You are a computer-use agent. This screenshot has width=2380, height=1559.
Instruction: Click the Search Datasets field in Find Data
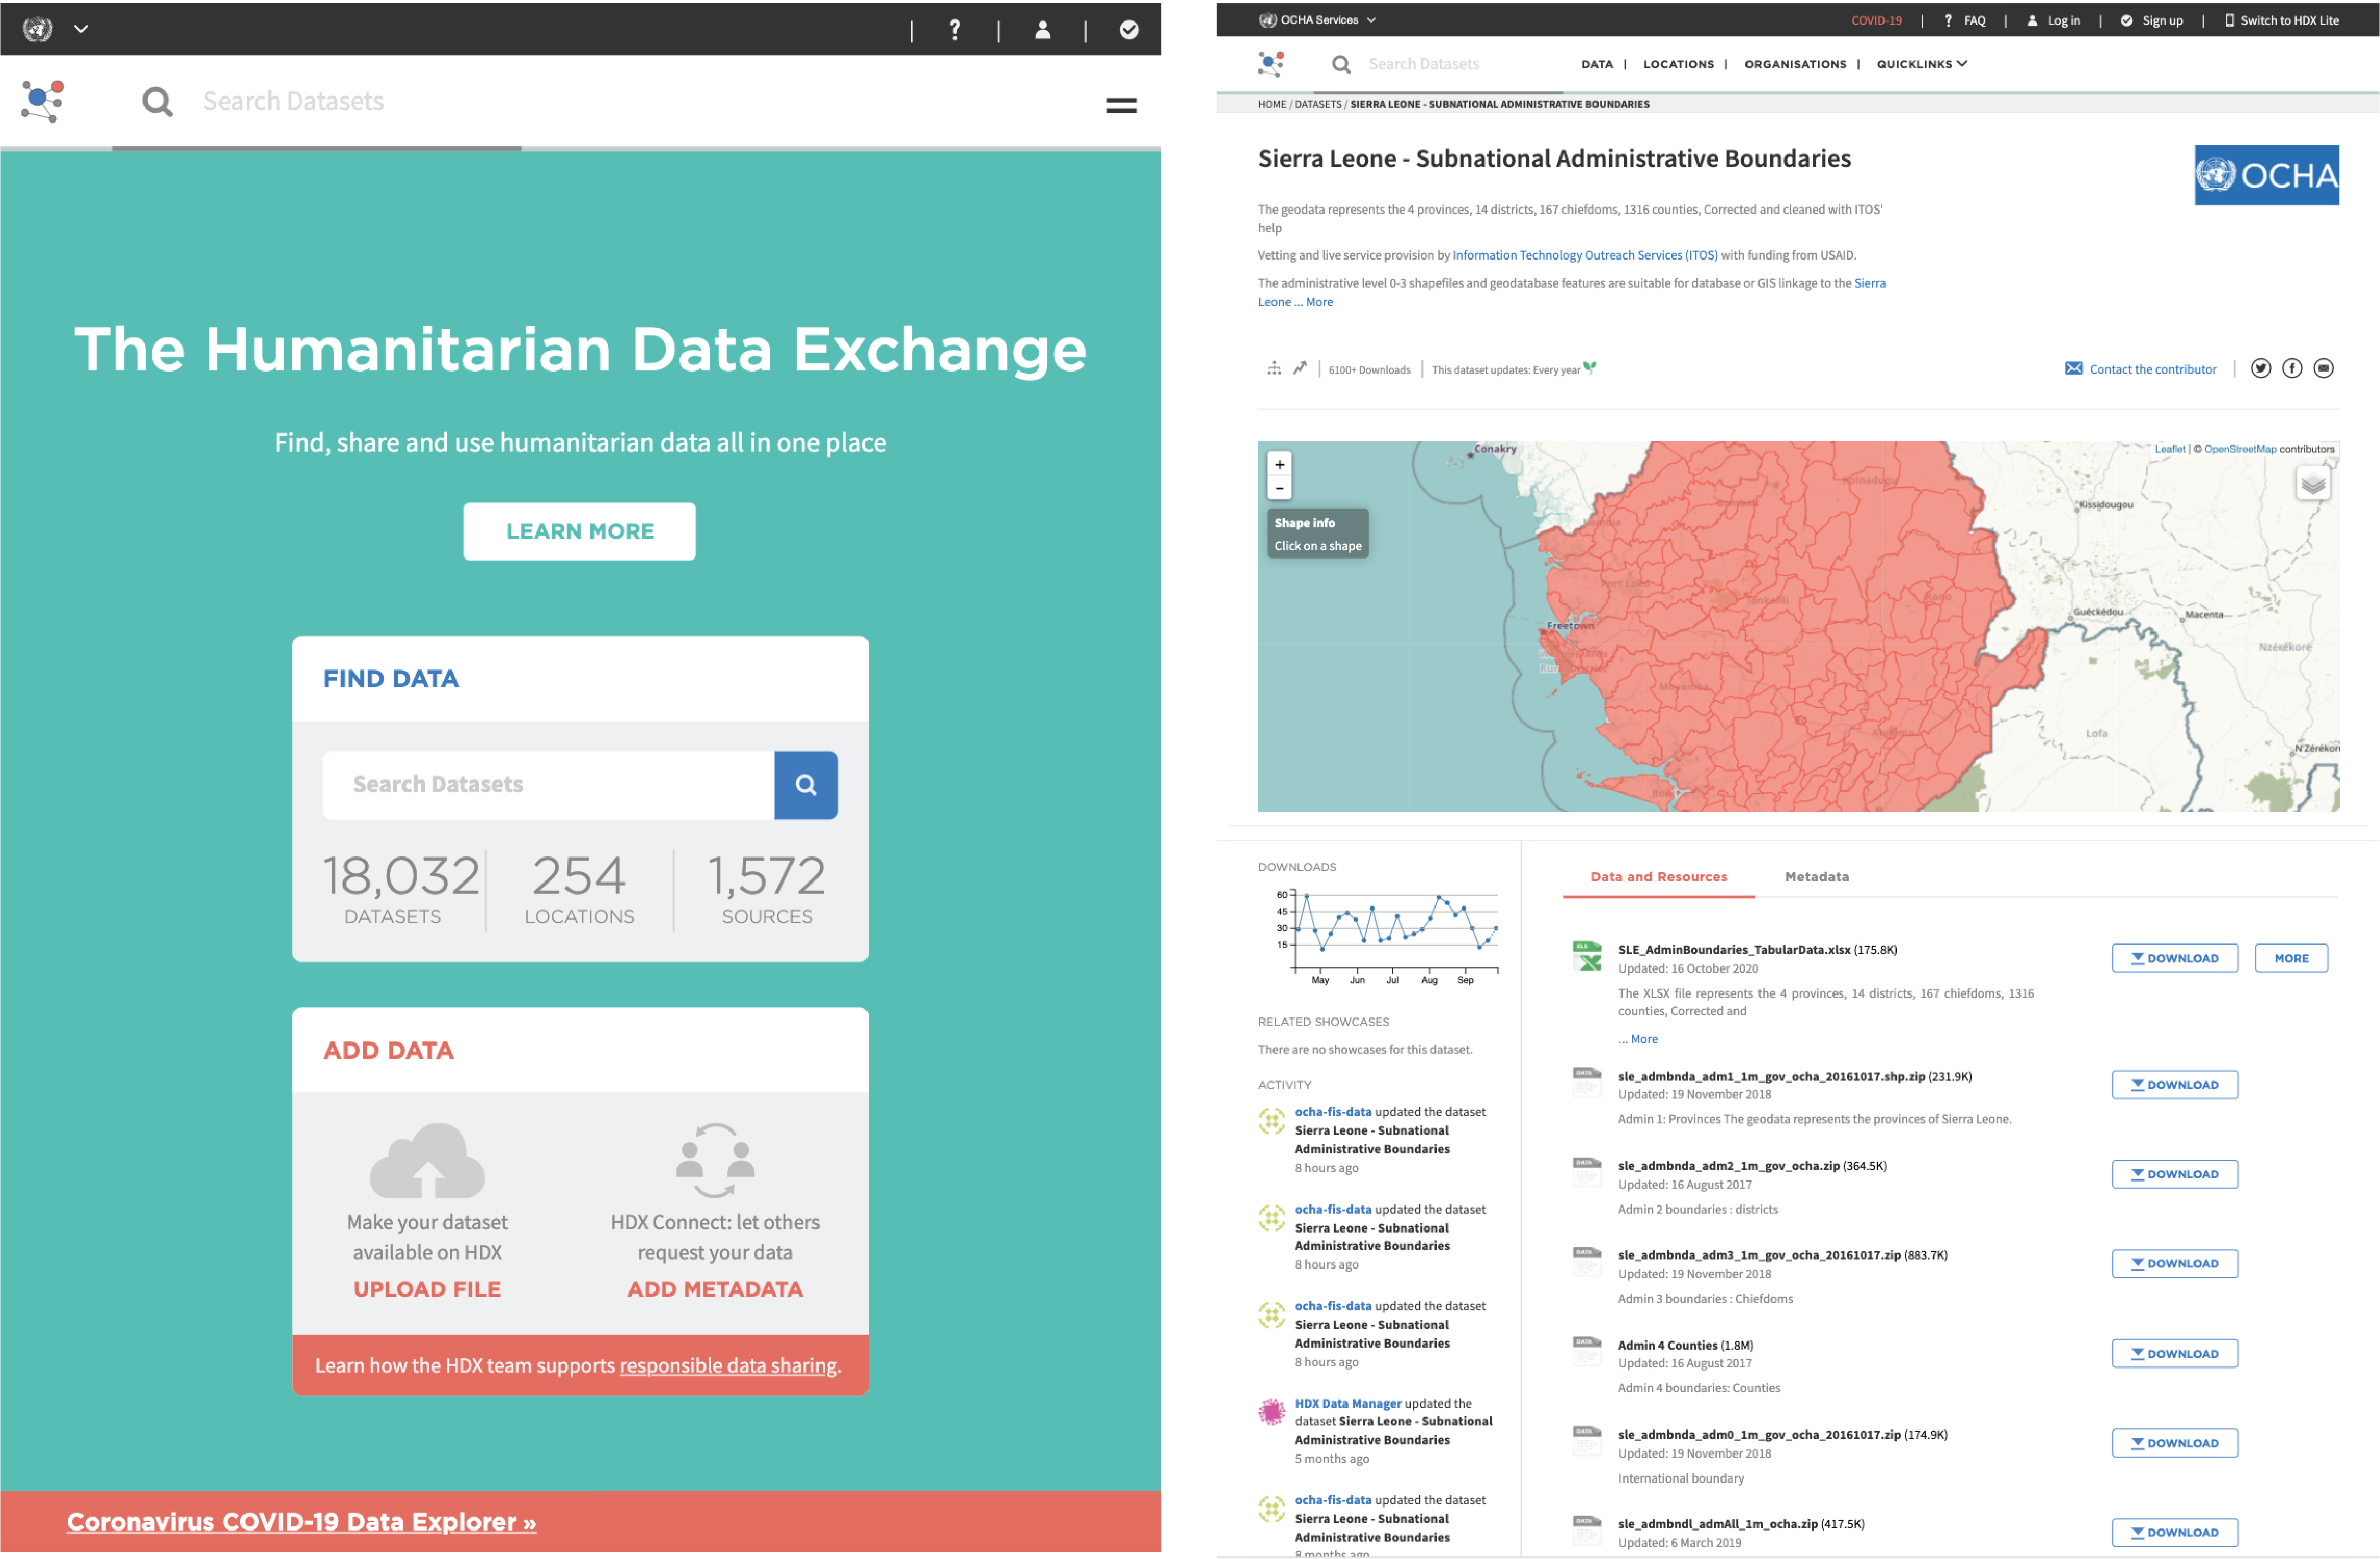point(547,785)
